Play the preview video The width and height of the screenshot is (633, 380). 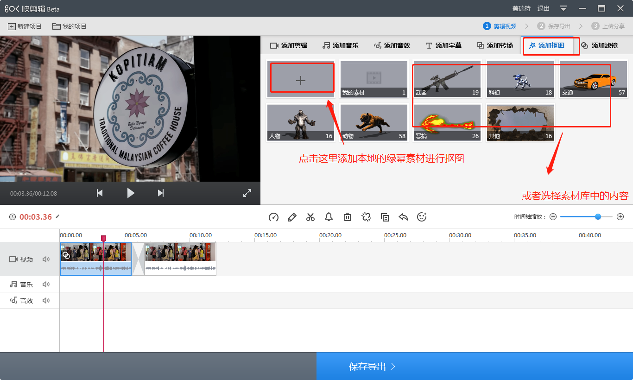tap(131, 193)
